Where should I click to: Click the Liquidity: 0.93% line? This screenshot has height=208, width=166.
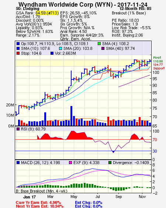pyautogui.click(x=29, y=28)
